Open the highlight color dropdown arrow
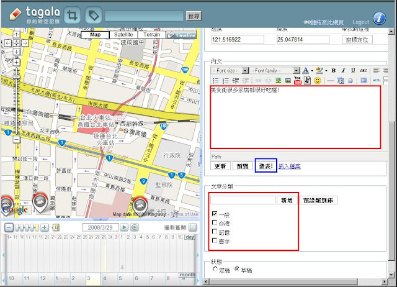Viewport: 397px width, 287px height. (x=326, y=71)
